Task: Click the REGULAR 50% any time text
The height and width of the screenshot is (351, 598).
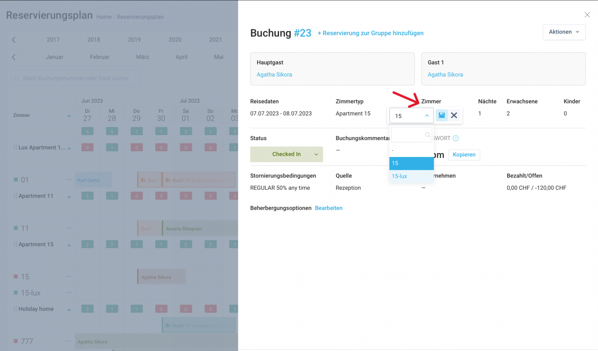Action: 280,188
